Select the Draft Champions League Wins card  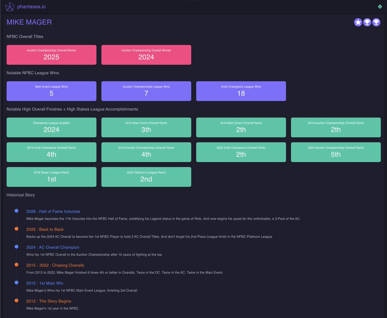[x=241, y=91]
